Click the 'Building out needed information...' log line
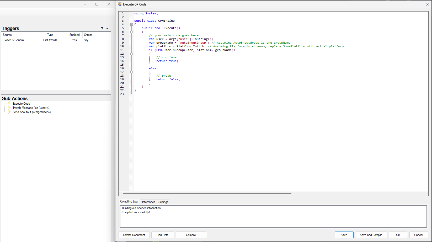432x242 pixels. click(x=142, y=208)
